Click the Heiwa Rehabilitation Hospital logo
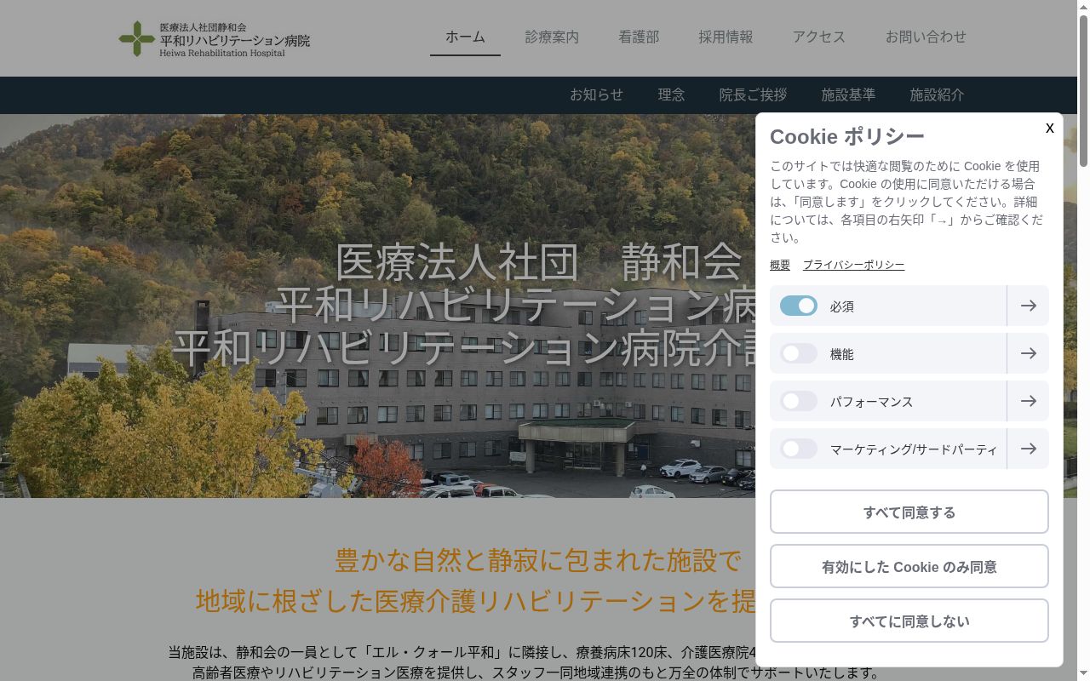1090x681 pixels. pos(215,39)
